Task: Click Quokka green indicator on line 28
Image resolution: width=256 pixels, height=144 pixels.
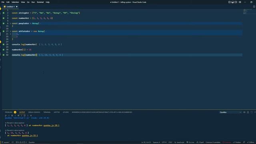Action: pyautogui.click(x=4, y=44)
